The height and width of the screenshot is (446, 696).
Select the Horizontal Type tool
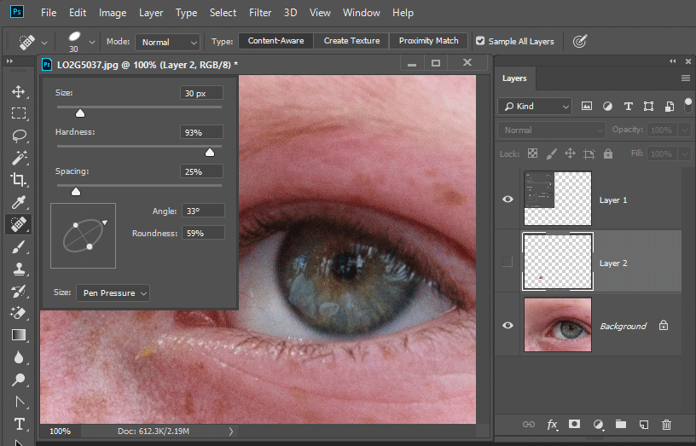[x=19, y=425]
